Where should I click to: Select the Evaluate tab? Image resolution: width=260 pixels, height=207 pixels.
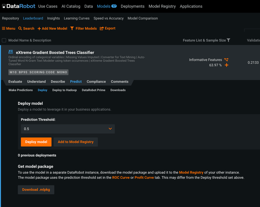(15, 82)
